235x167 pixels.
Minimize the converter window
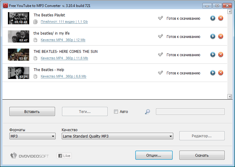207,6
